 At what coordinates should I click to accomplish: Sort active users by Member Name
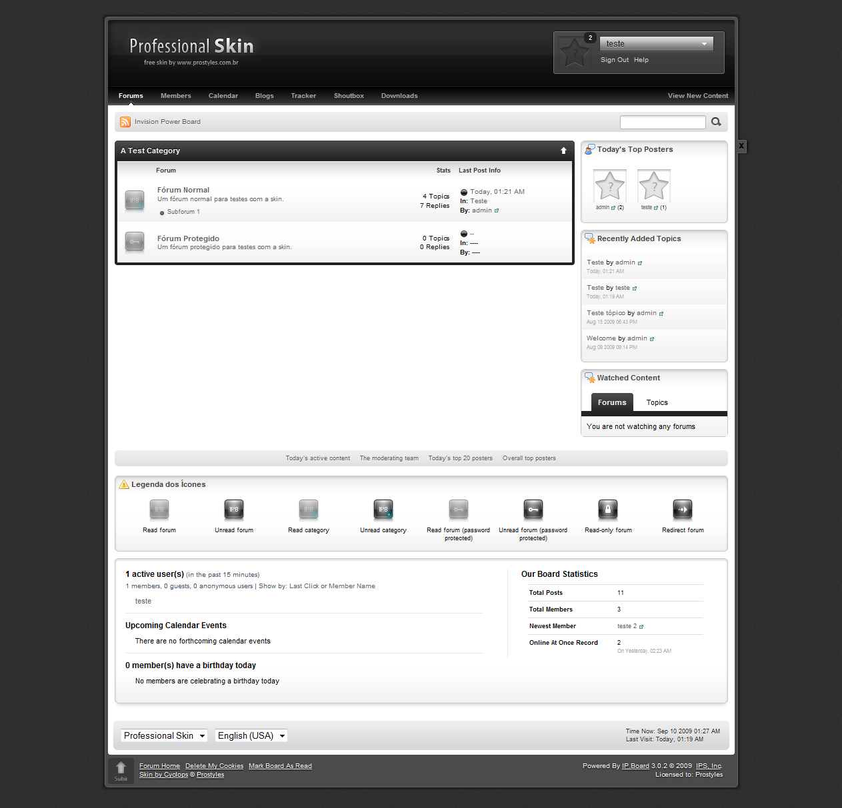point(352,586)
